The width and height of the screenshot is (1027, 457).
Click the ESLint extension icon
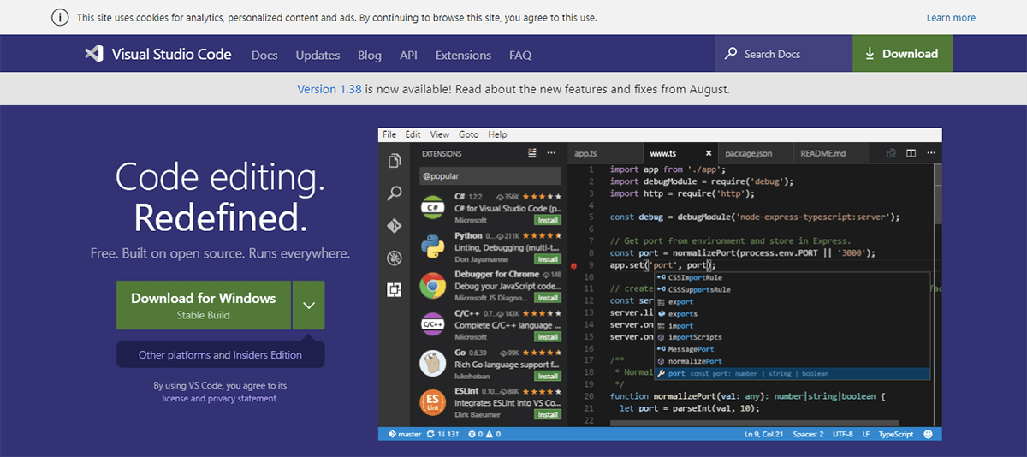tap(435, 403)
